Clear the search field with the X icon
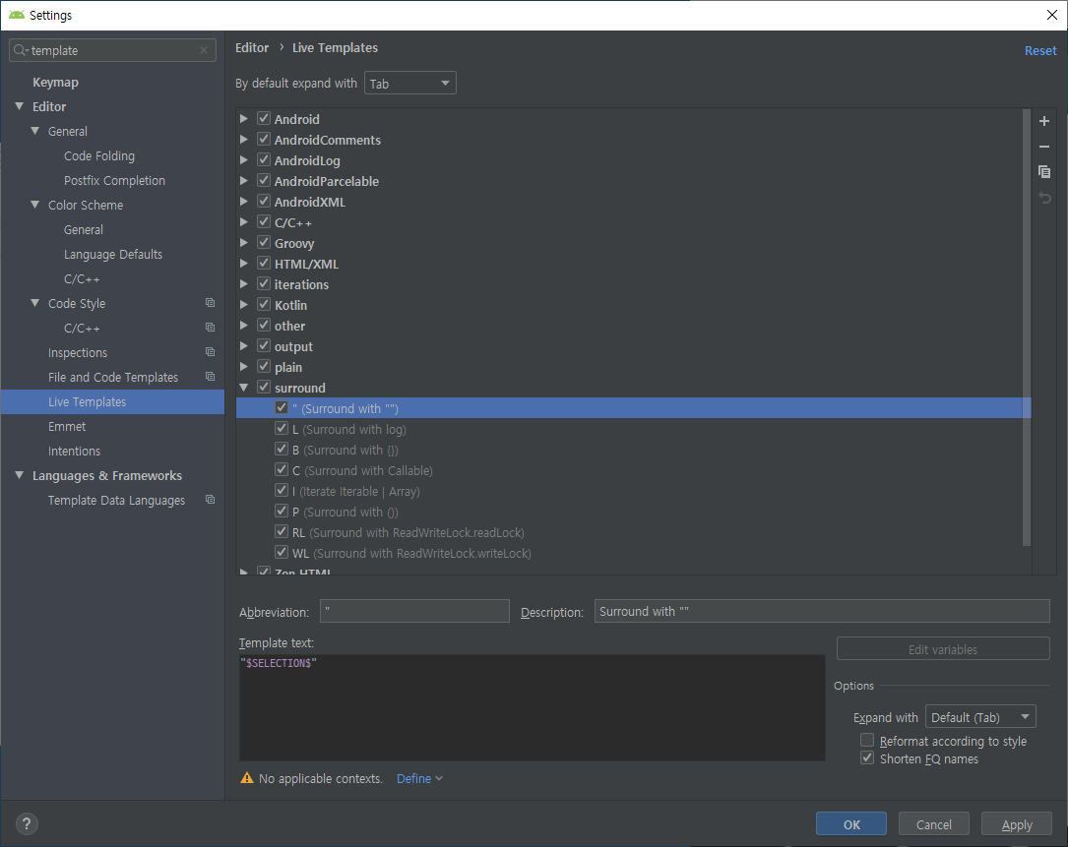This screenshot has width=1068, height=847. tap(204, 50)
